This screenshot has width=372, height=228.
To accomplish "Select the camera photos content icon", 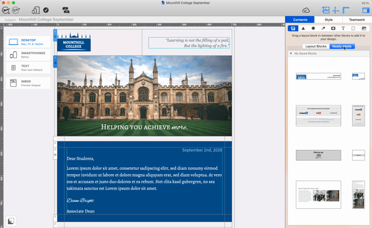I will (x=333, y=28).
